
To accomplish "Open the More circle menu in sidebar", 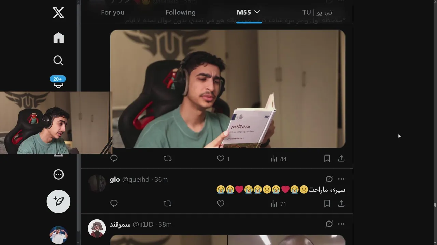I will [x=58, y=175].
